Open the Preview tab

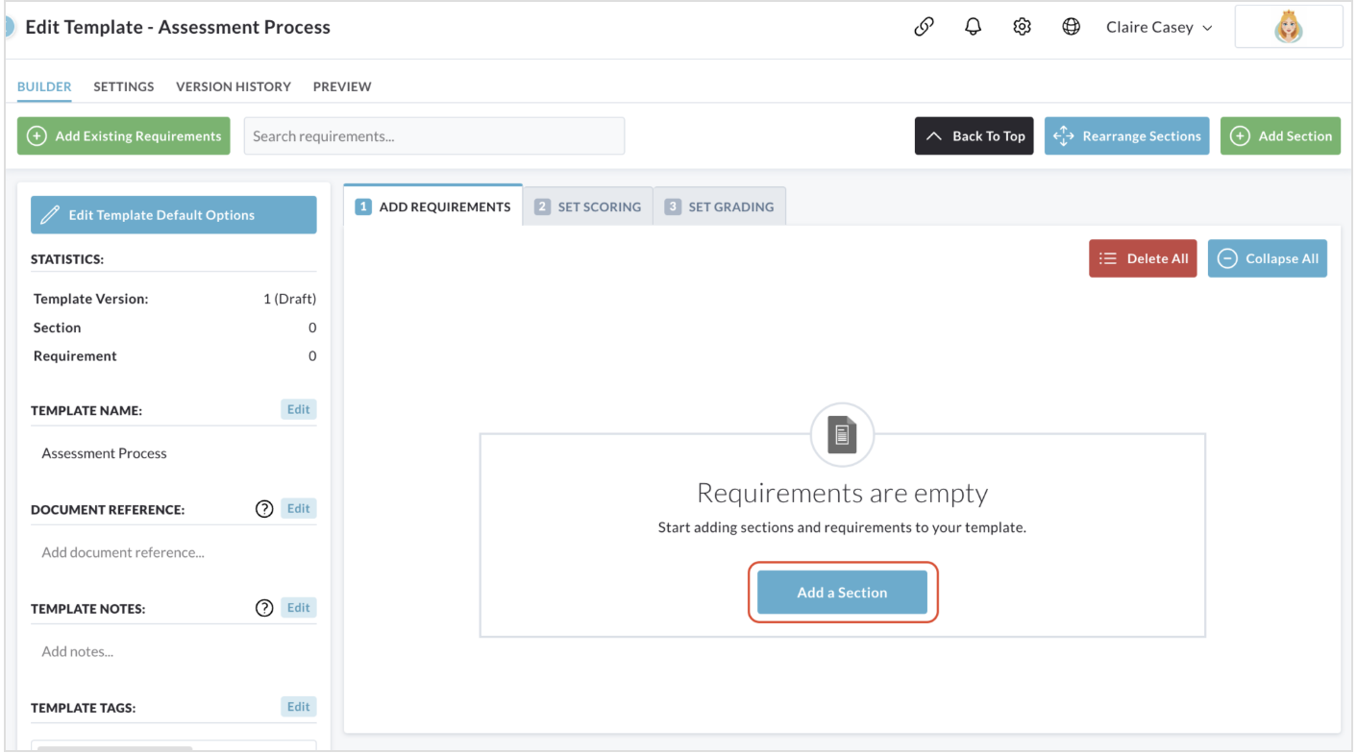tap(342, 86)
